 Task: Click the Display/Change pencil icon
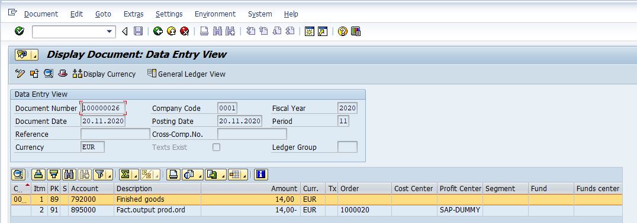[20, 74]
